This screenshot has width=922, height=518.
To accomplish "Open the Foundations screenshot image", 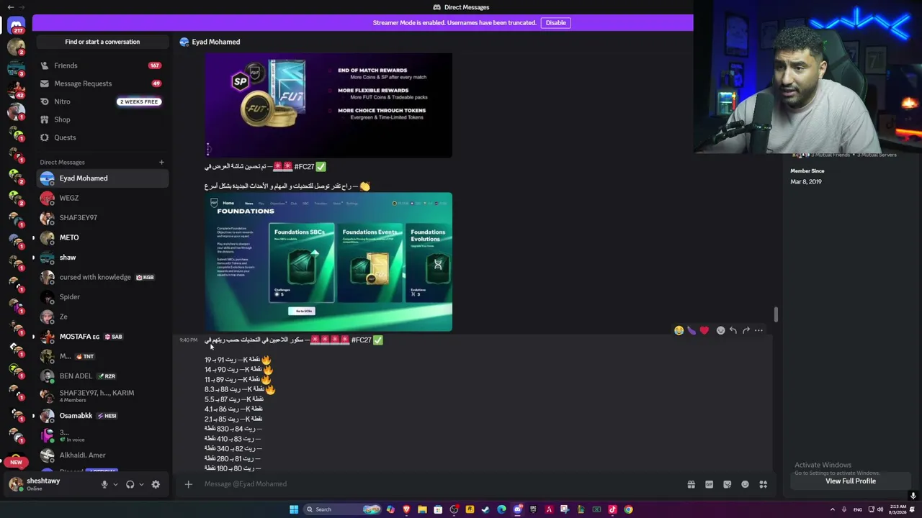I will click(x=328, y=262).
